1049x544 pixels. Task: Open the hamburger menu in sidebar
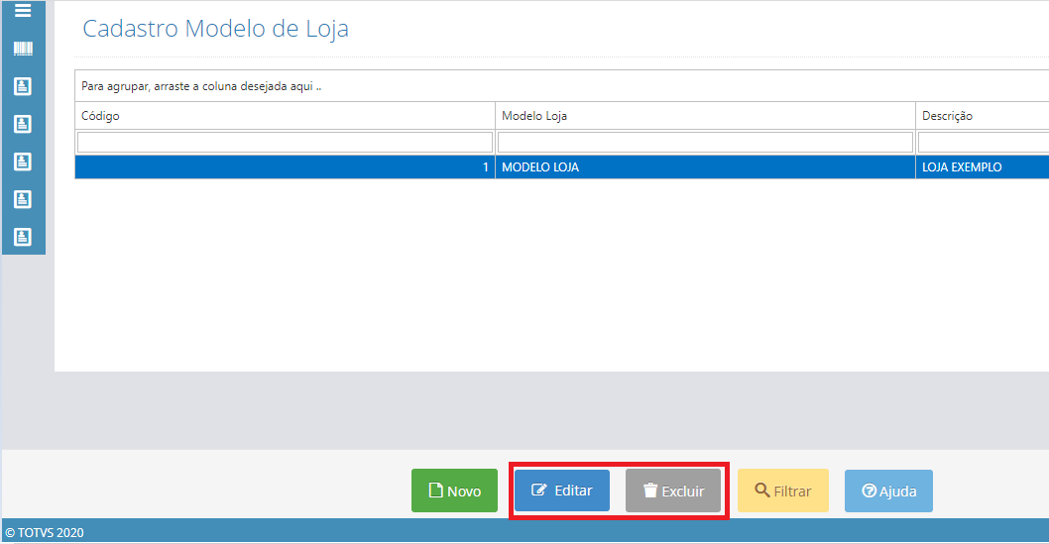pyautogui.click(x=23, y=11)
